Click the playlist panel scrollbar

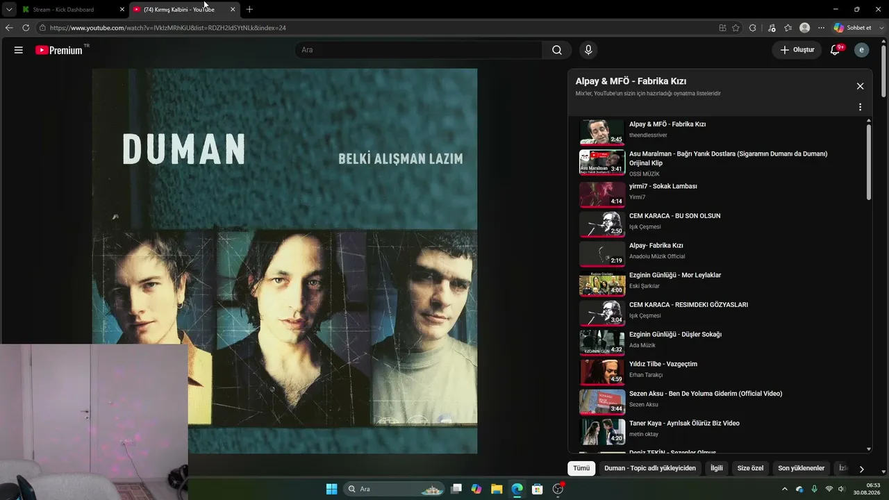[868, 164]
